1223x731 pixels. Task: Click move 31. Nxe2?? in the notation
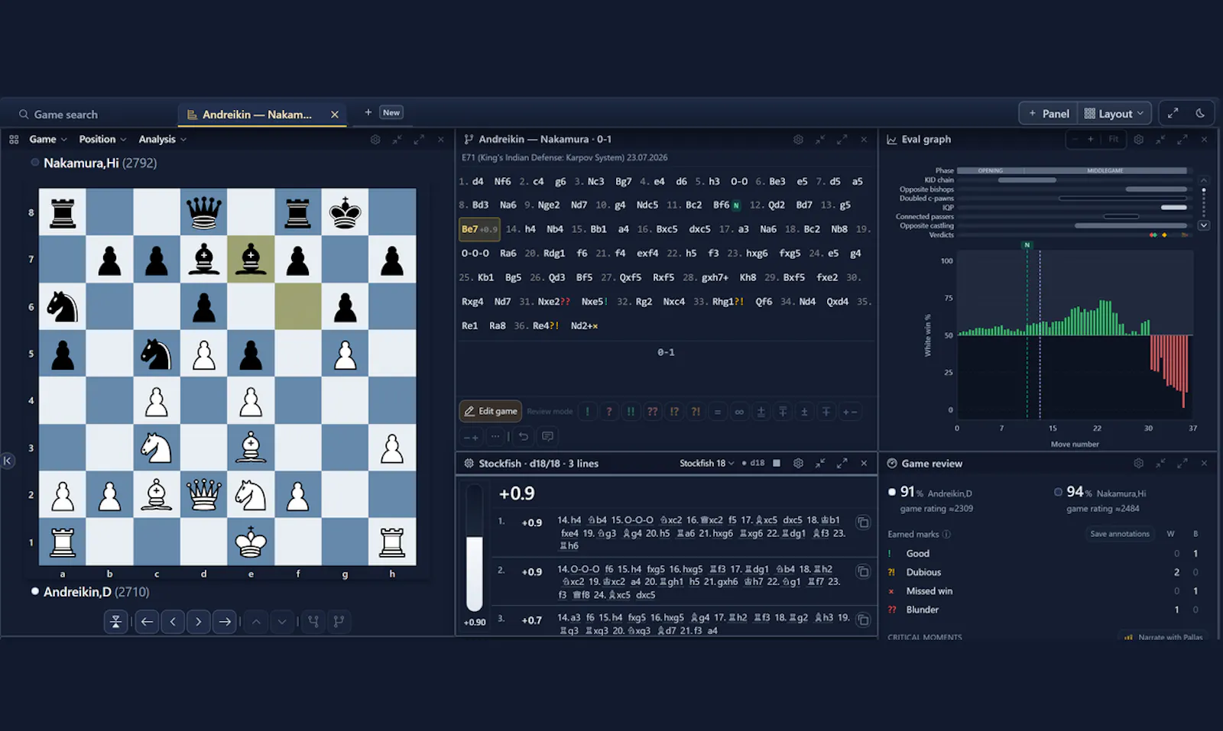553,302
